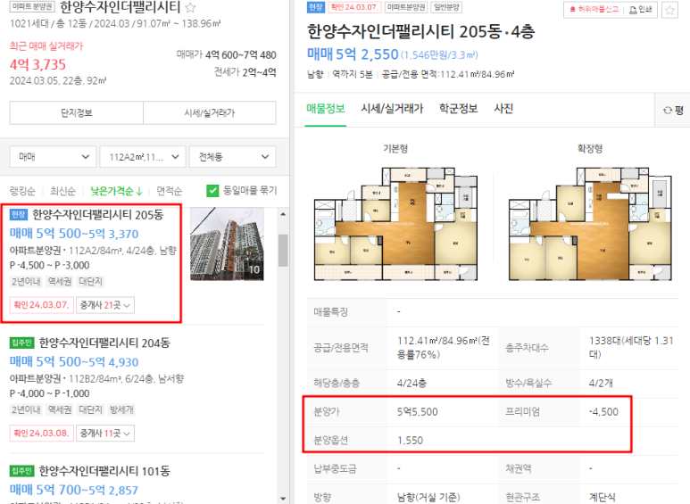Open the 시세/실거래가 button under complex summary
The image size is (690, 504).
tap(210, 113)
